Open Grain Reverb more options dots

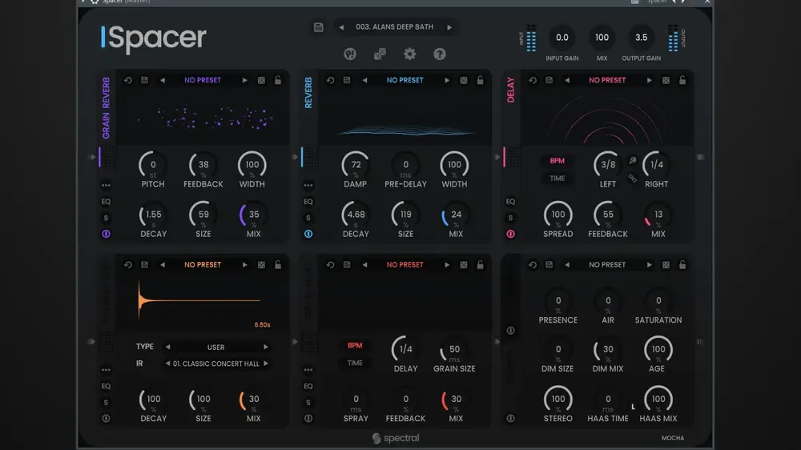106,185
